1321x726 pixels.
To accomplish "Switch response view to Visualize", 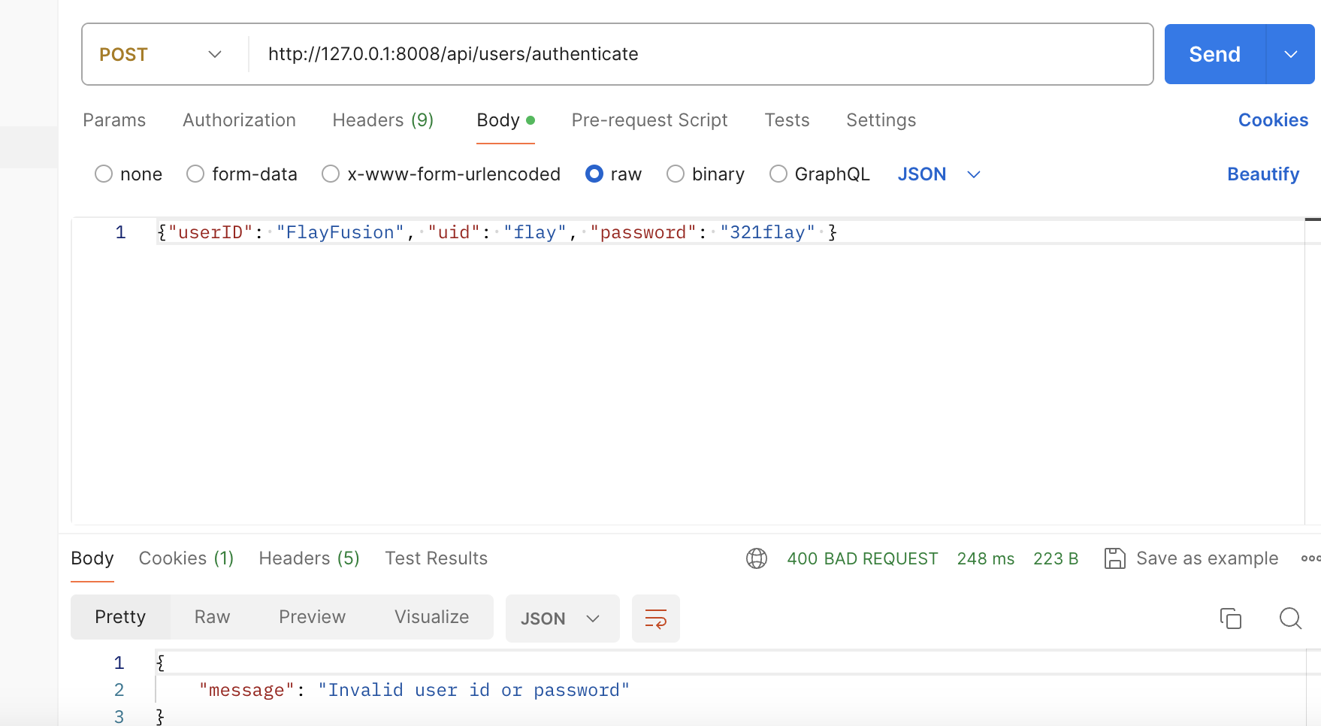I will [431, 617].
